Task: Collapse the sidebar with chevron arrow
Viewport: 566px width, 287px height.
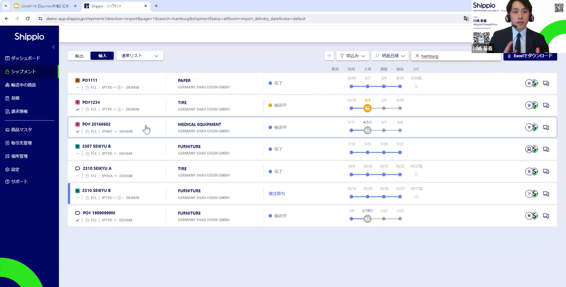Action: [54, 47]
